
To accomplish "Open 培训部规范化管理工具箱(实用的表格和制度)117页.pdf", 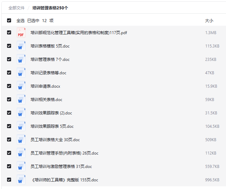I will click(x=79, y=33).
